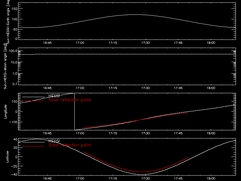Image resolution: width=241 pixels, height=181 pixels.
Task: Click the 1.0 tick on Moon angle axis
Action: (x=15, y=74)
